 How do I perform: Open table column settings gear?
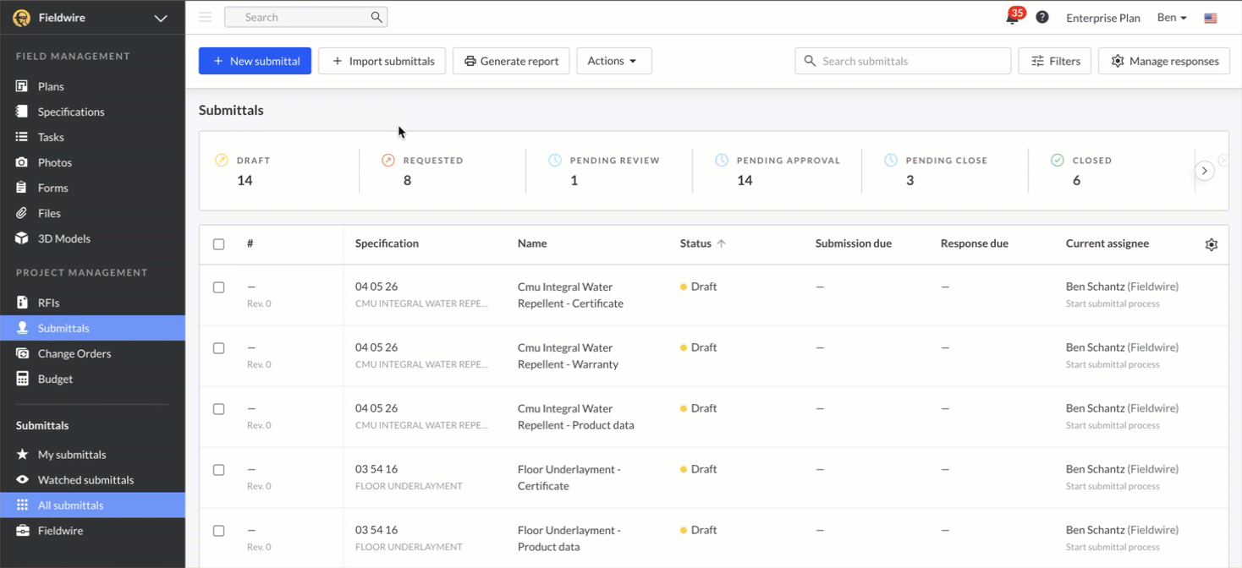point(1211,244)
